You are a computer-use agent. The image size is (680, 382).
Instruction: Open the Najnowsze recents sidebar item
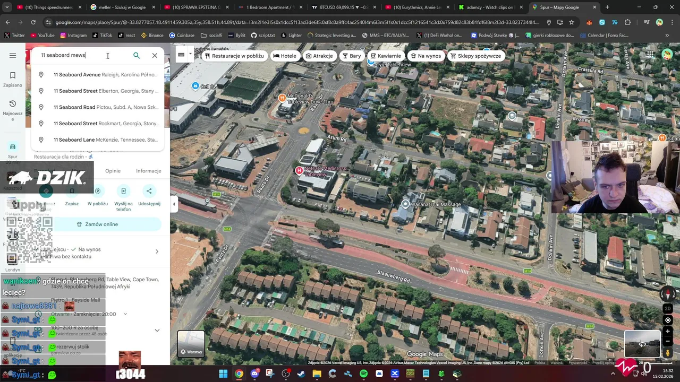[13, 110]
